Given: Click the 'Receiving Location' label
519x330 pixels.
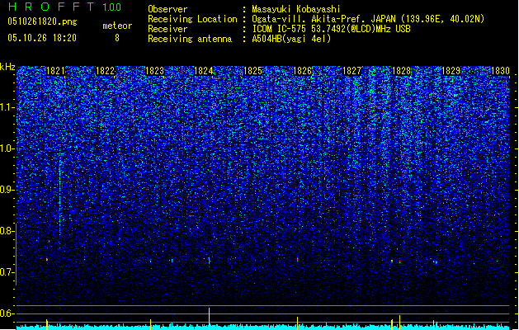Looking at the screenshot, I should (192, 19).
